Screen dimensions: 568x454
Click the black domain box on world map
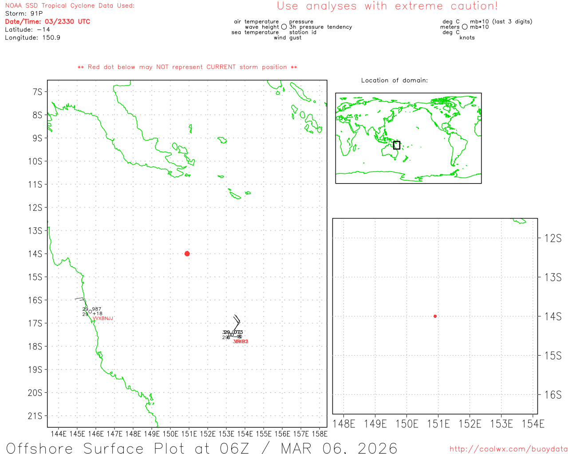click(397, 145)
